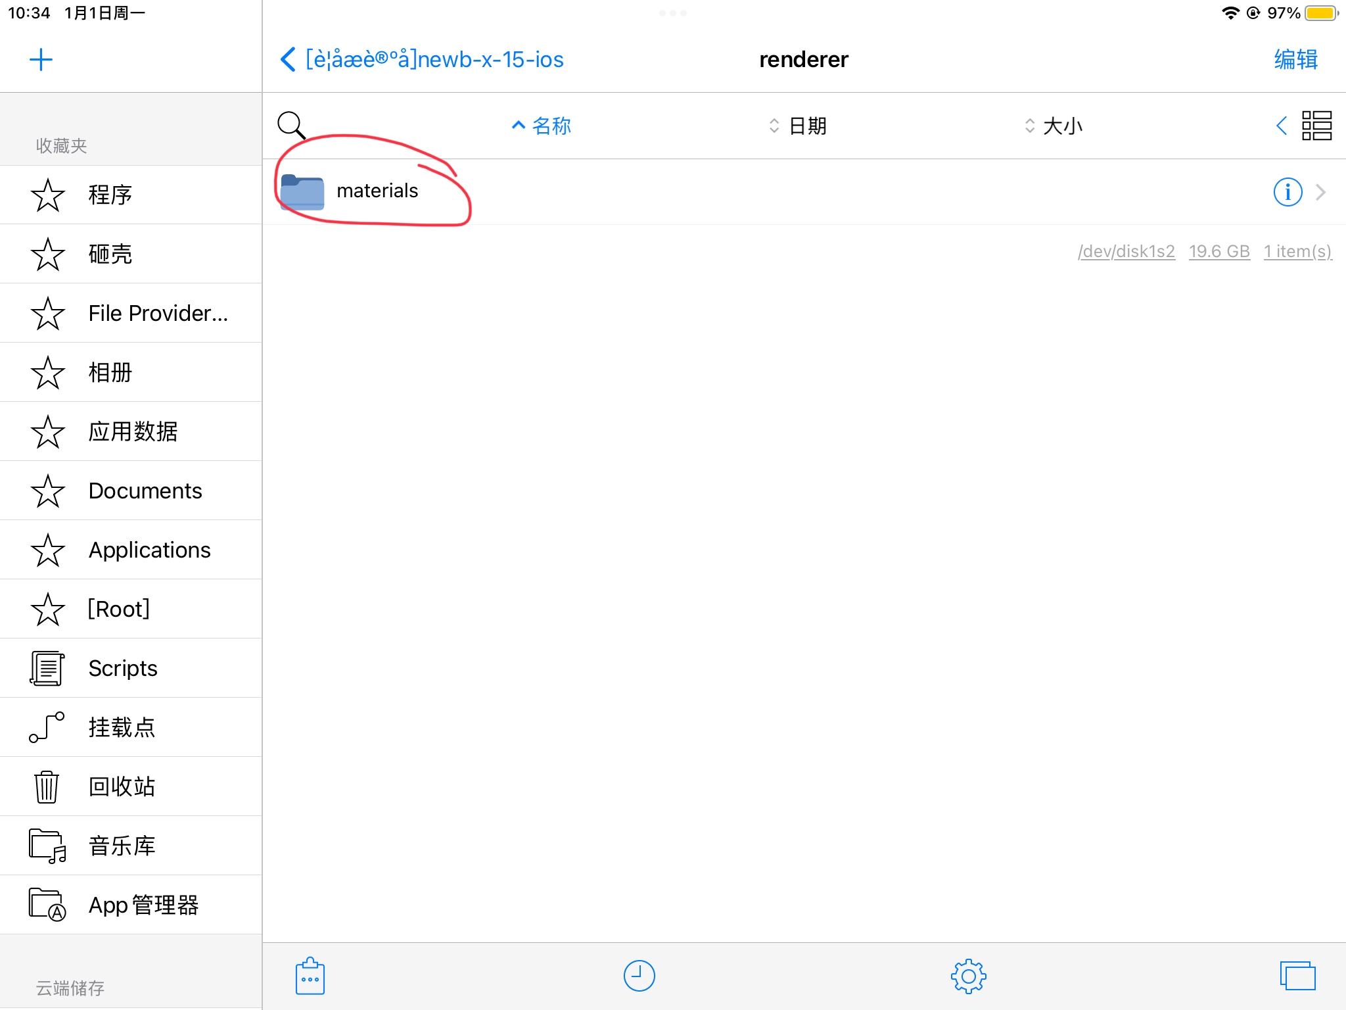Open the Applications favorite
Screen dimensions: 1346x1010
pos(131,550)
